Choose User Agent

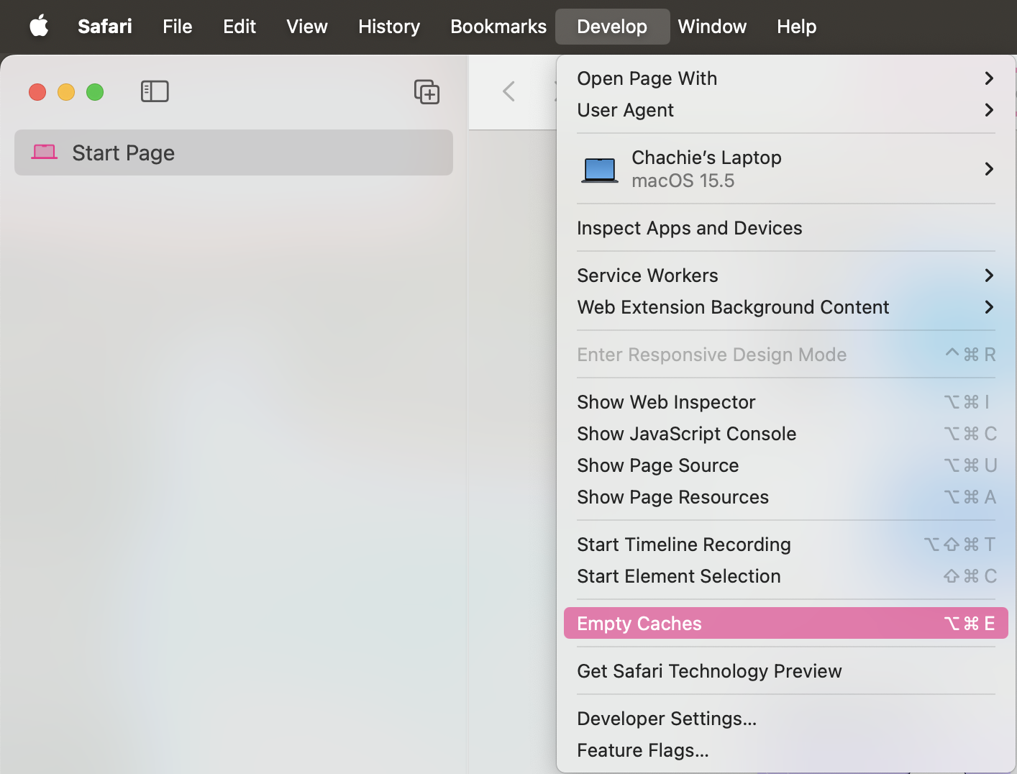(x=786, y=110)
